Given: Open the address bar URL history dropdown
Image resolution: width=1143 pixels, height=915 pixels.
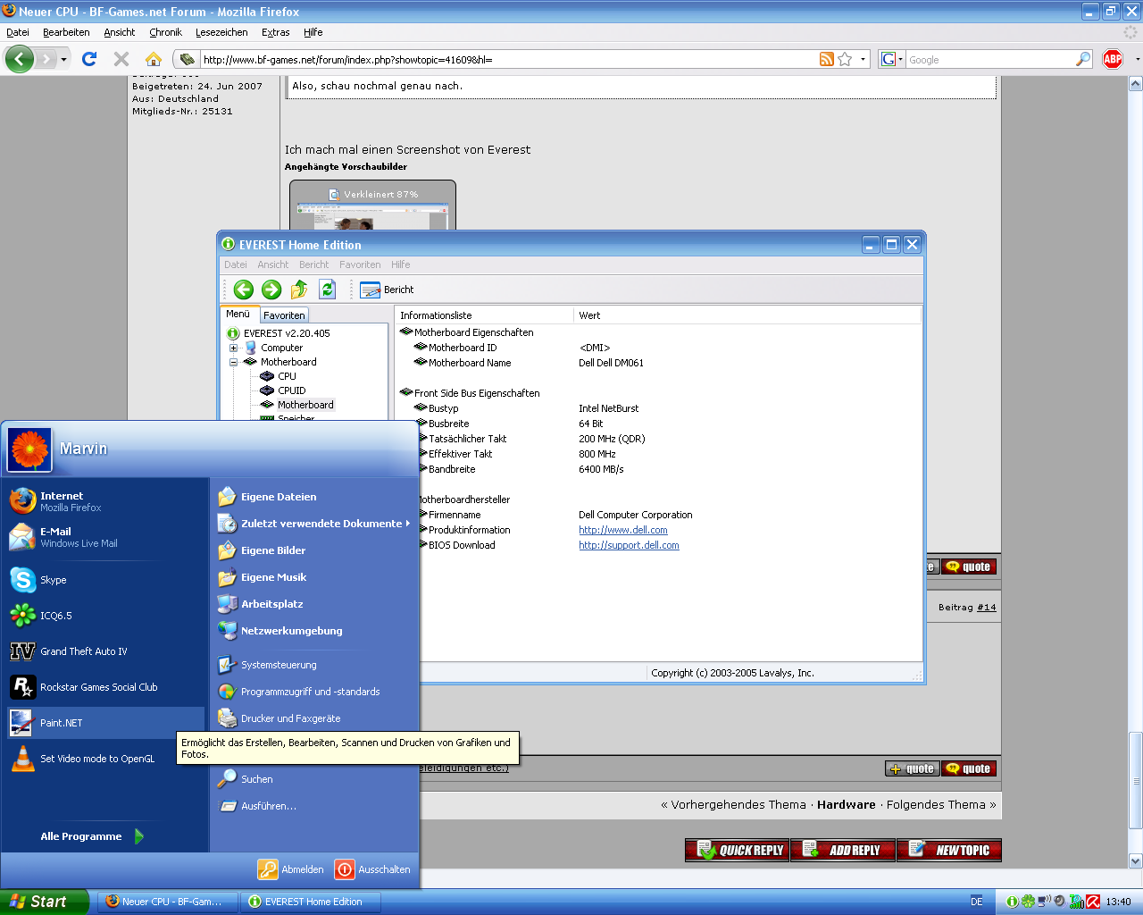Looking at the screenshot, I should [863, 59].
